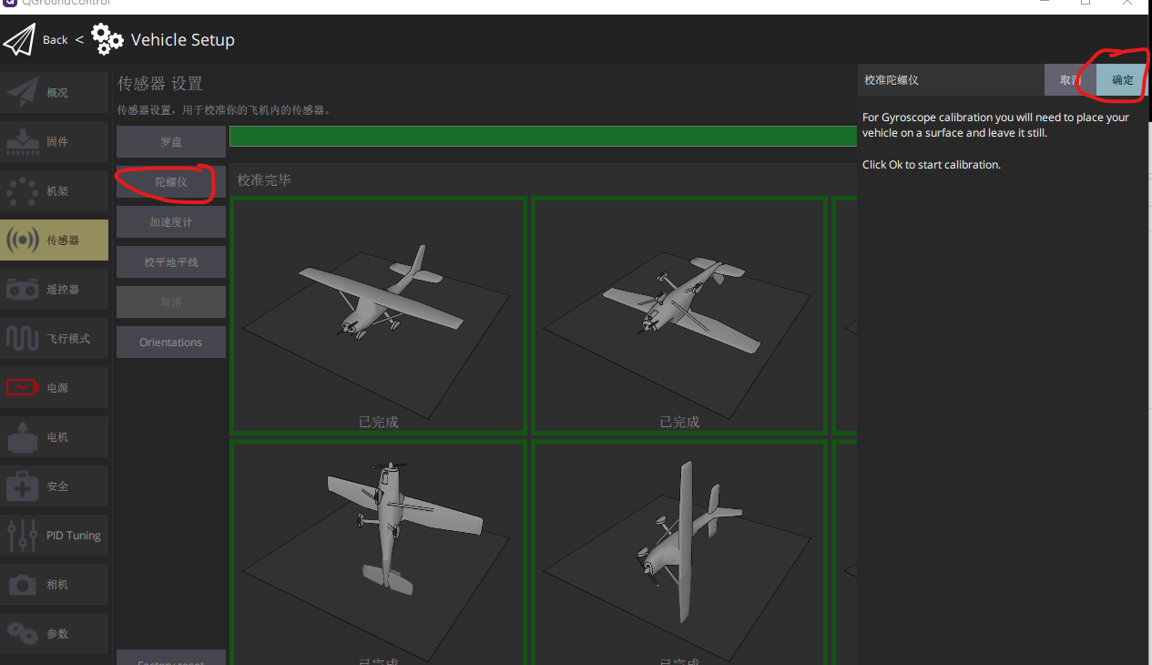1152x665 pixels.
Task: Open the 固件 firmware page
Action: tap(55, 142)
